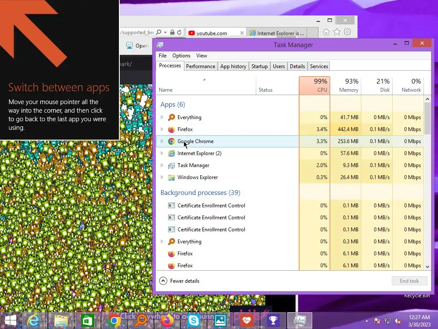Click the Windows Explorer folder icon
Screen dimensions: 438x329
[172, 177]
